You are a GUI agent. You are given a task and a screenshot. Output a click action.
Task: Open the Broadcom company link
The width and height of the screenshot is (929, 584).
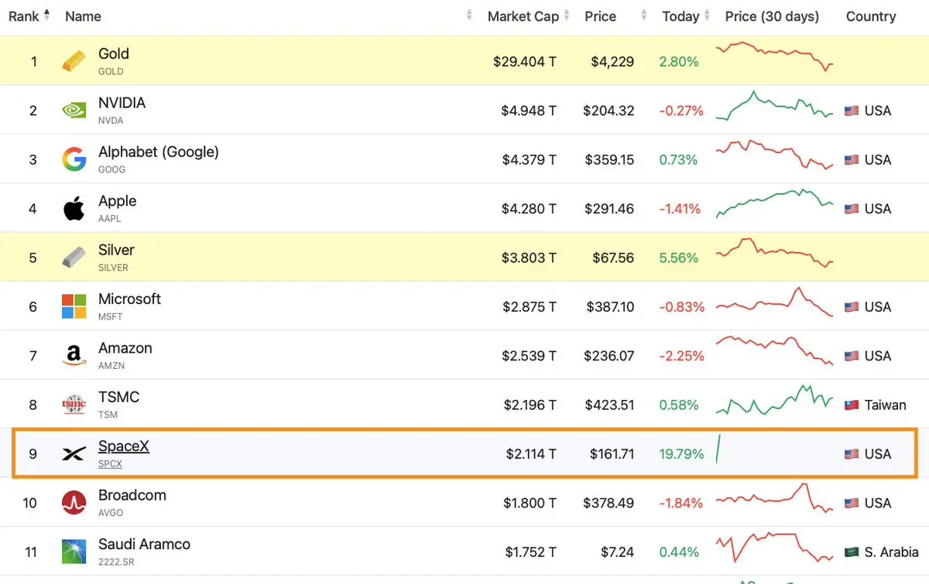click(x=132, y=495)
